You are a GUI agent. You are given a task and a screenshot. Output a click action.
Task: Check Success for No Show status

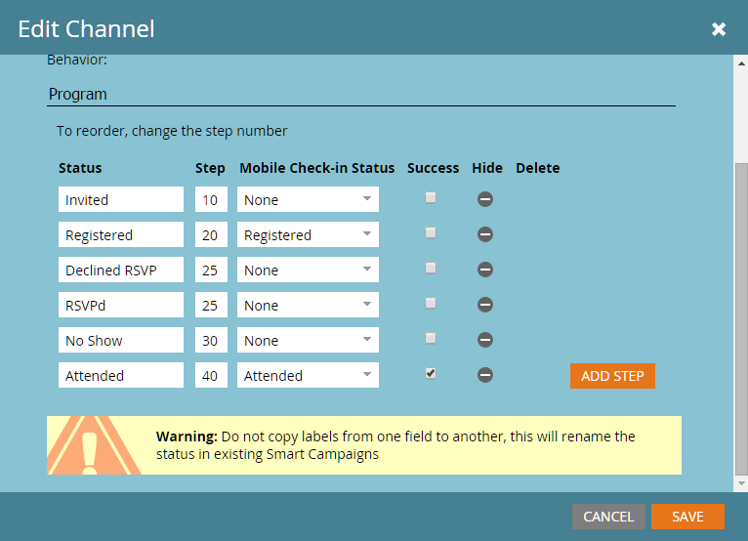pos(431,338)
